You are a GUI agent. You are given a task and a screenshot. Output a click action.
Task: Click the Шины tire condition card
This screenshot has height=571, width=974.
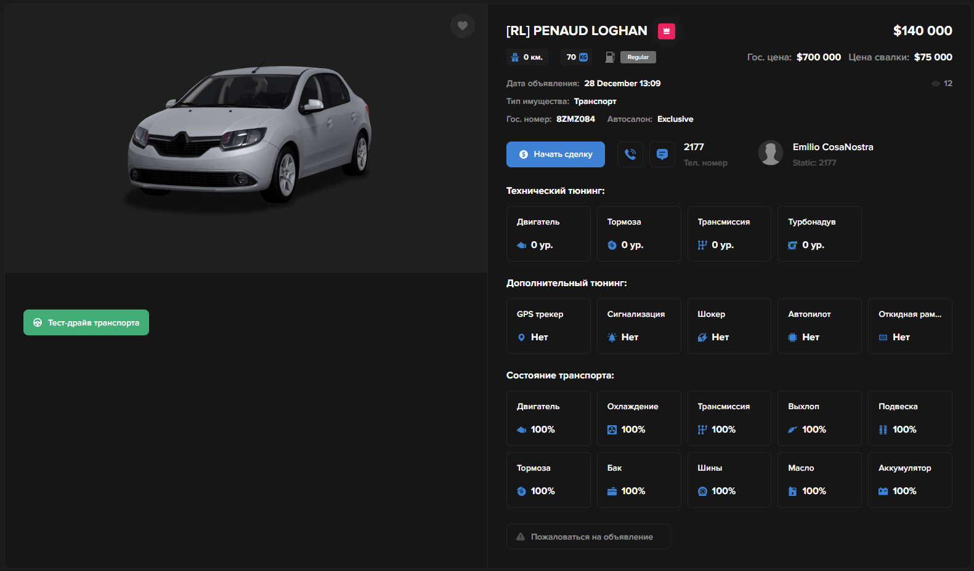[x=729, y=480]
